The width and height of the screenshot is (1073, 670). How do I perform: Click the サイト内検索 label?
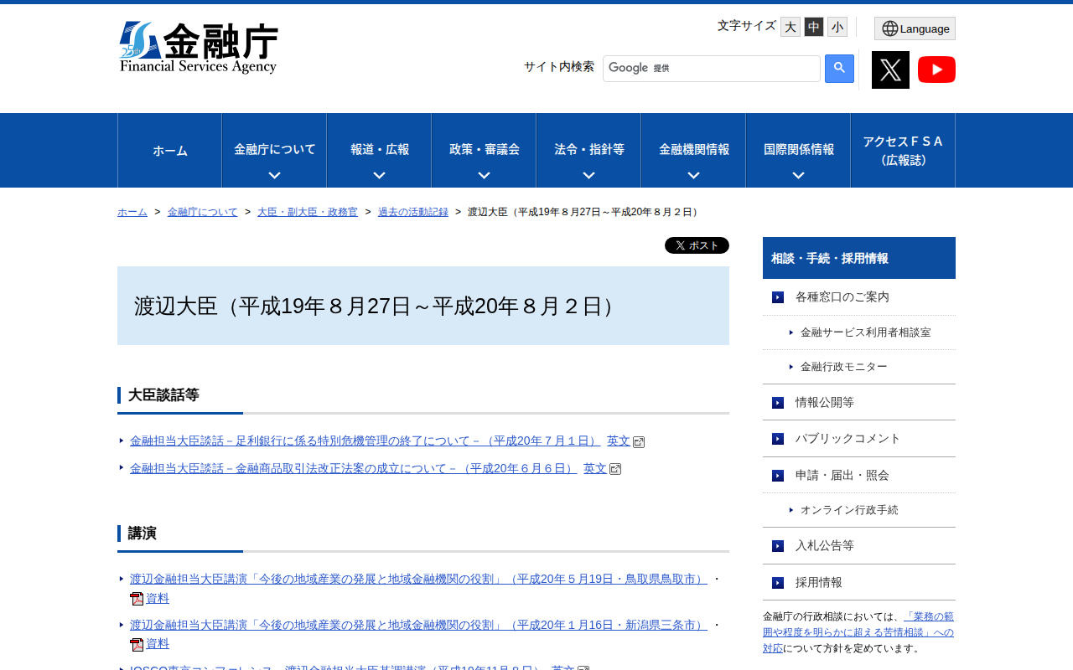(559, 67)
